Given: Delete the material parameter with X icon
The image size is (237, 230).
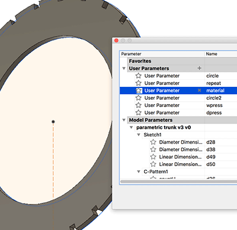Looking at the screenshot, I should pos(200,90).
